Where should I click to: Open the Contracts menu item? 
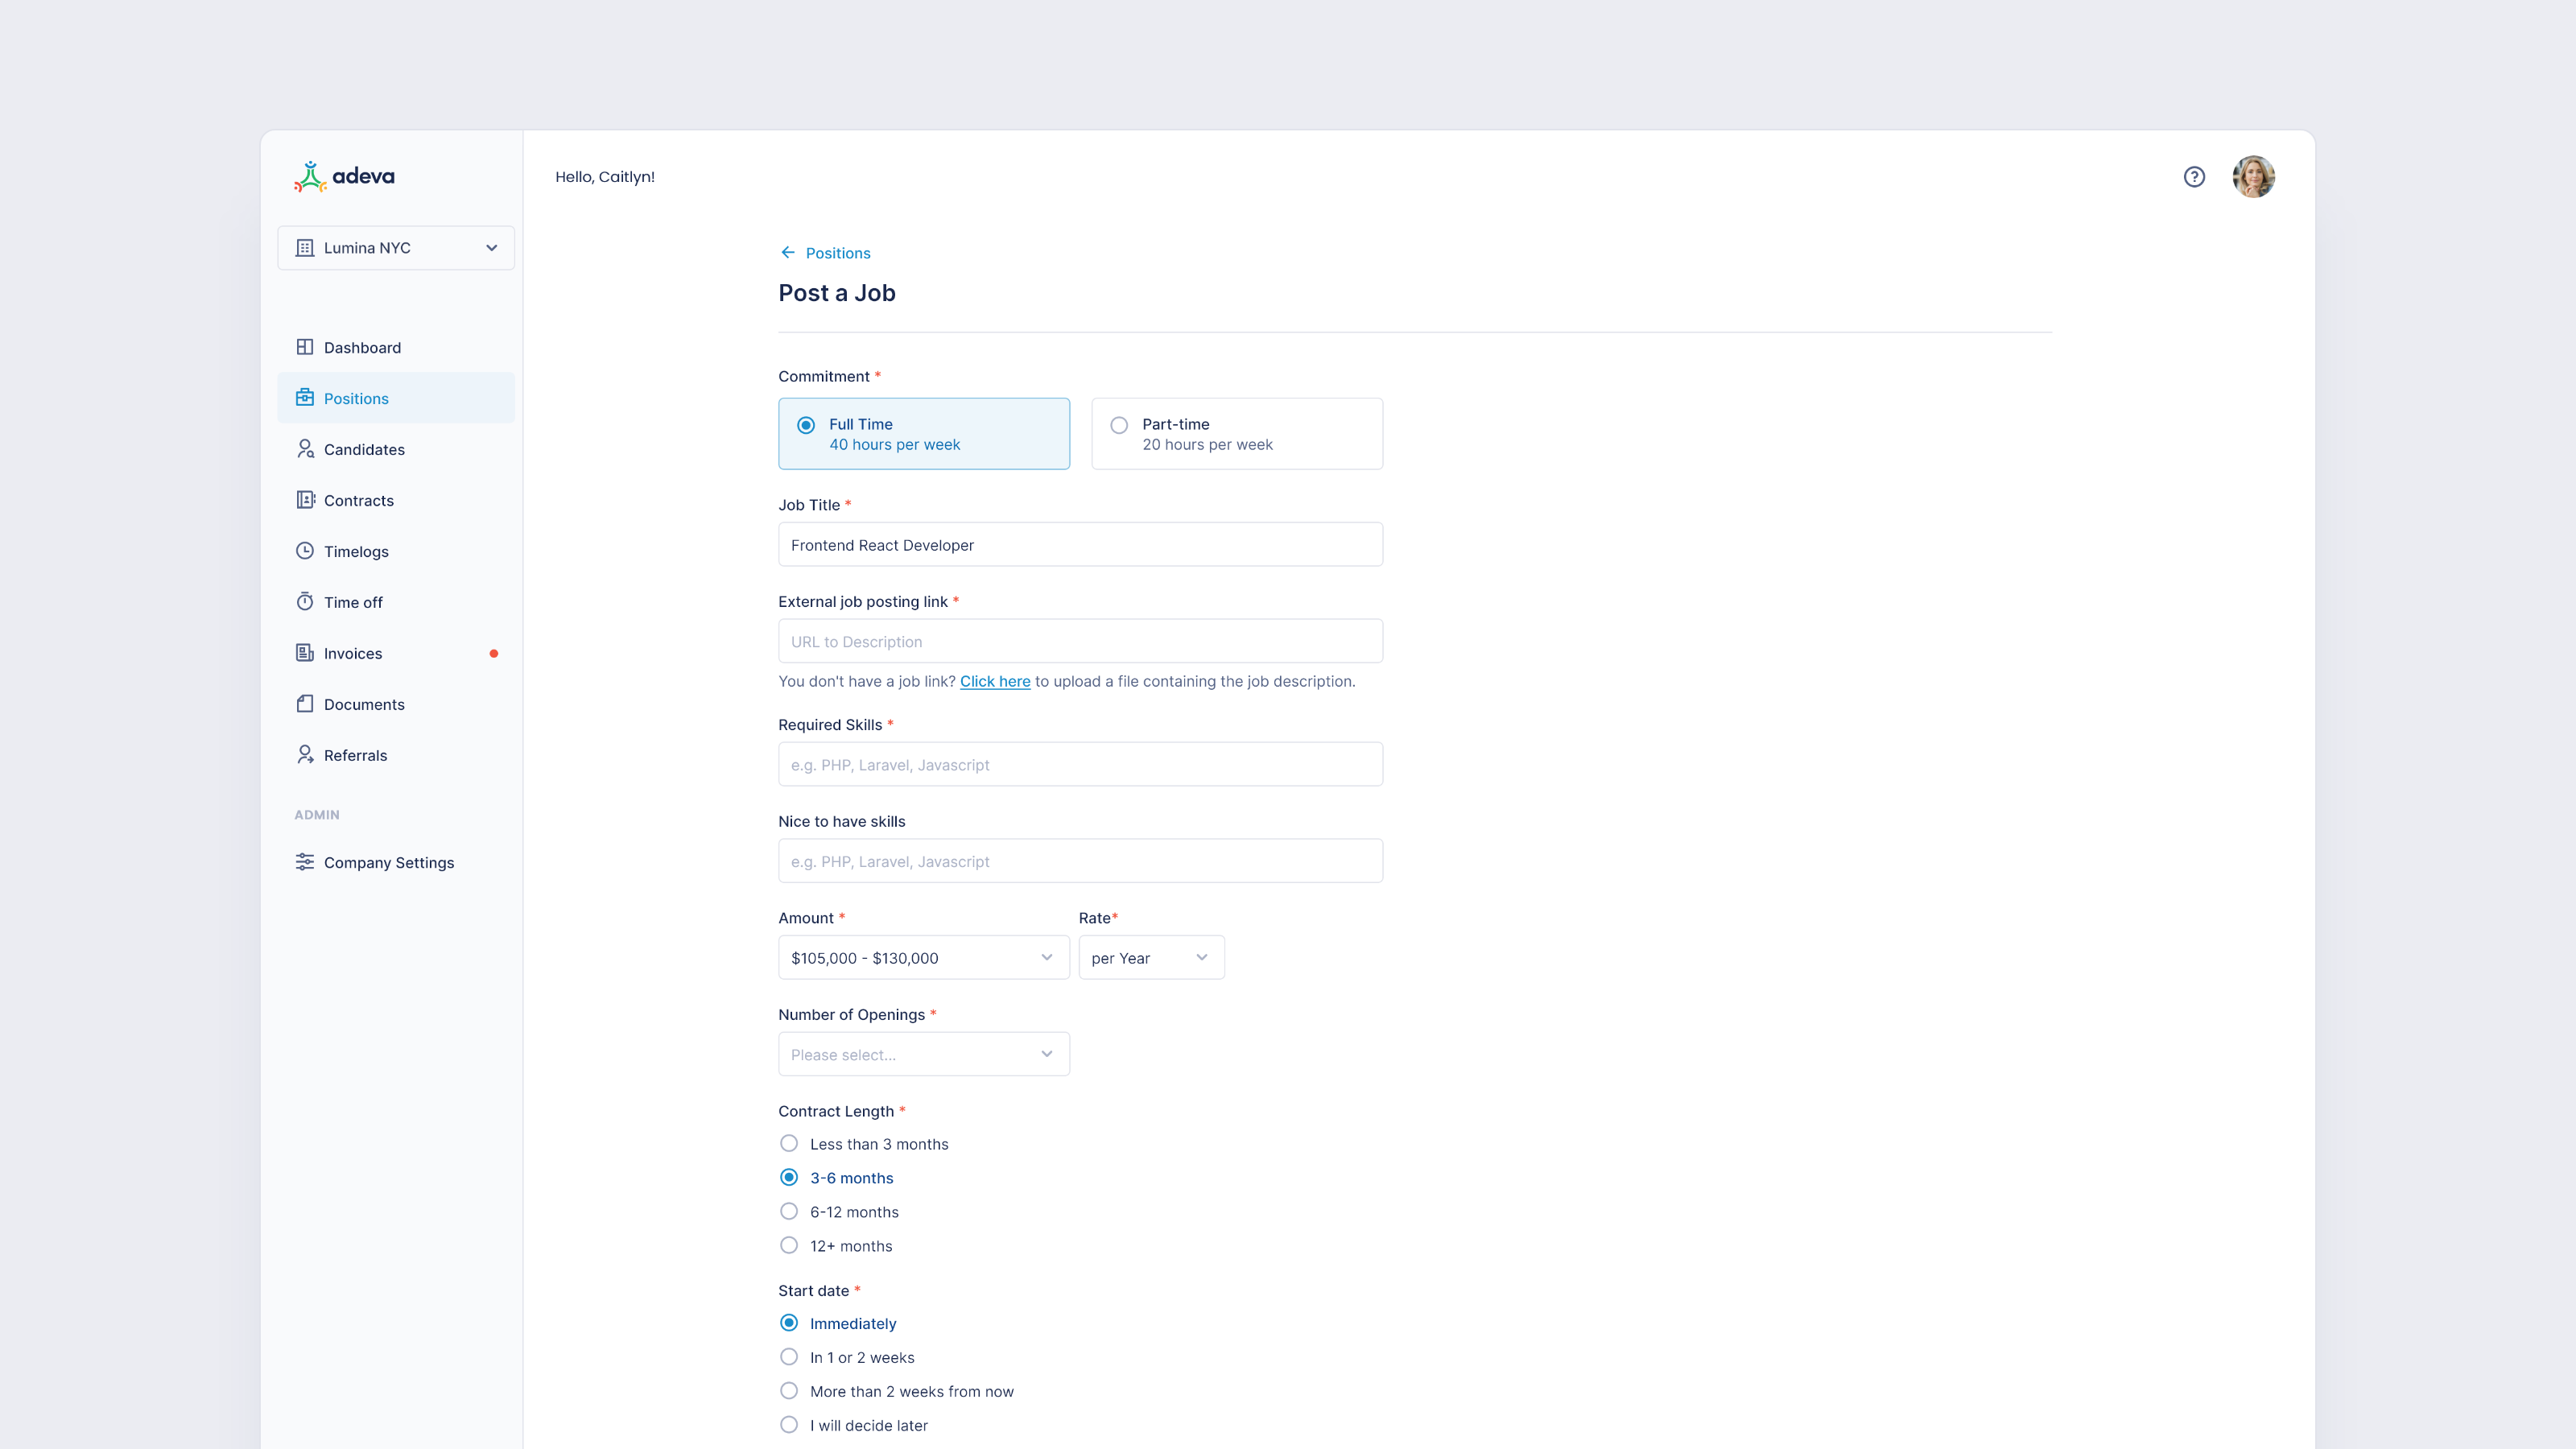tap(358, 500)
